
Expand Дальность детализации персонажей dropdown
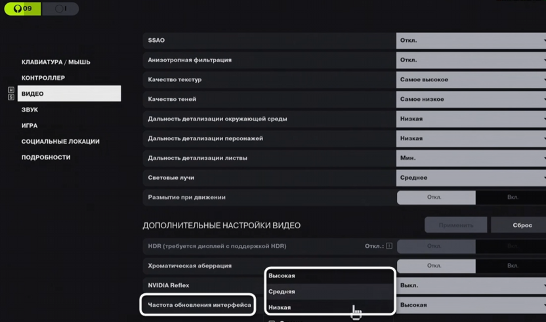point(471,138)
